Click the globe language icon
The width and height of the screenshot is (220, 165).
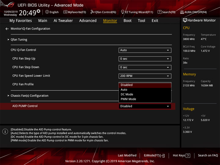(x=47, y=12)
